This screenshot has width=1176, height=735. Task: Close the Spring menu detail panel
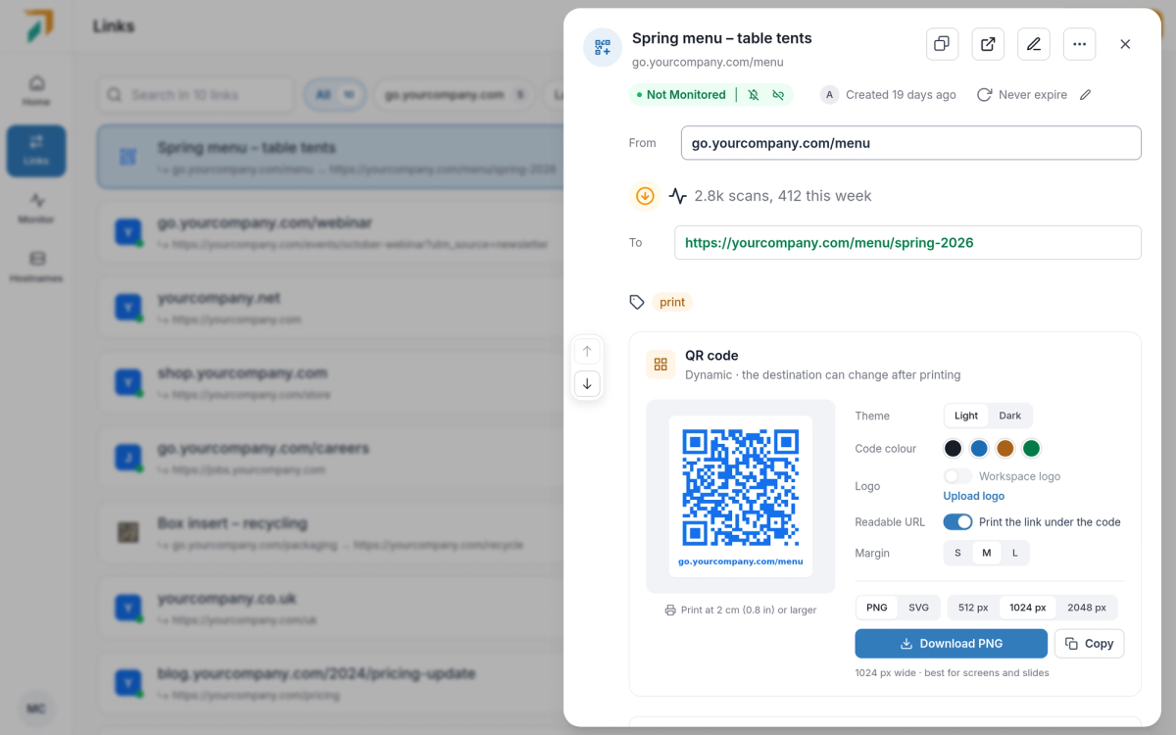point(1125,44)
